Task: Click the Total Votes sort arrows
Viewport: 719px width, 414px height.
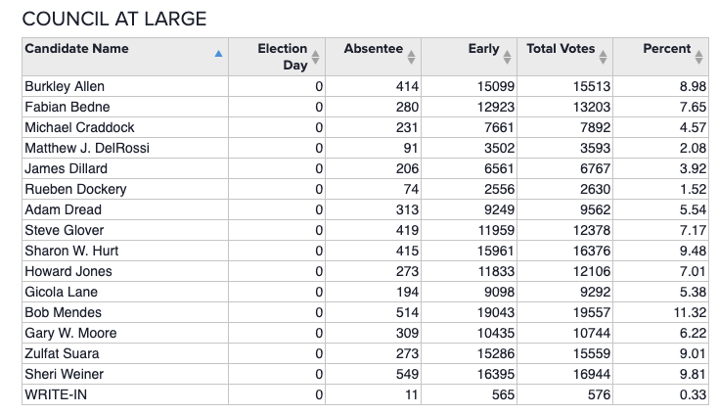Action: click(x=603, y=56)
